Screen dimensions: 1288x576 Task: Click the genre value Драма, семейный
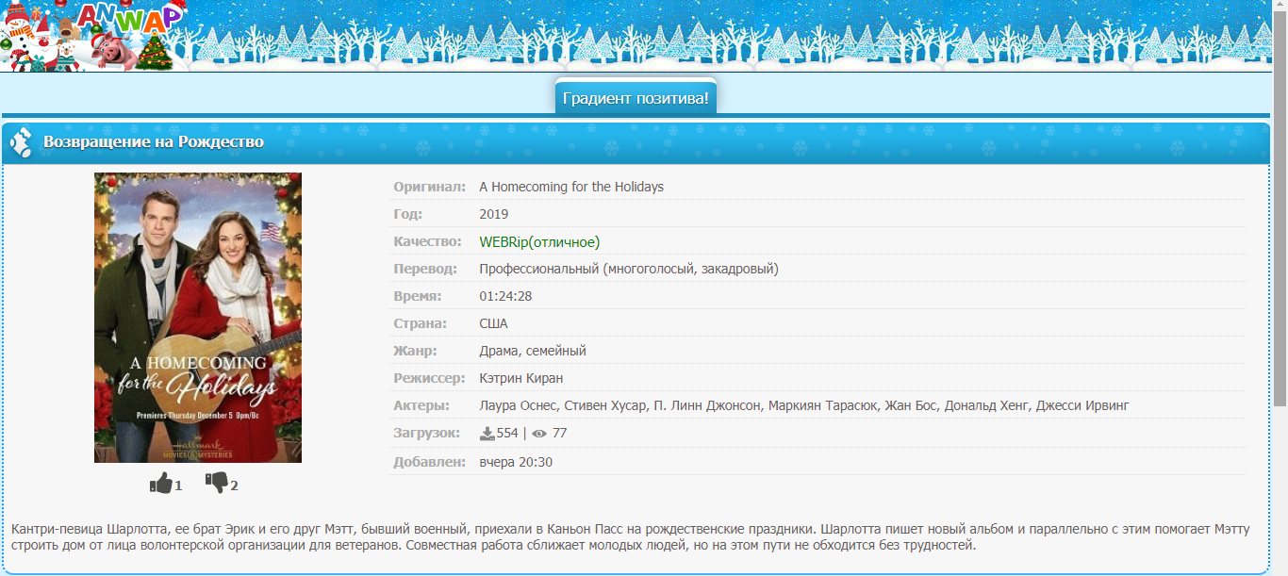click(x=533, y=351)
